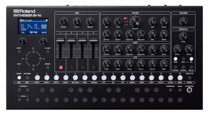This screenshot has width=209, height=115.
Task: Tap step button 7 (MATRIX)
Action: click(94, 78)
